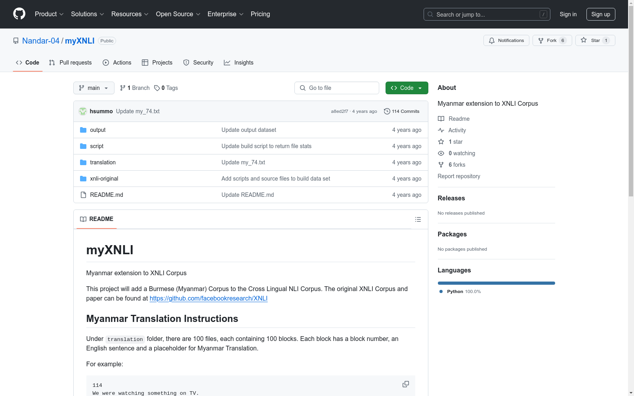Open the Pricing page

[x=260, y=14]
